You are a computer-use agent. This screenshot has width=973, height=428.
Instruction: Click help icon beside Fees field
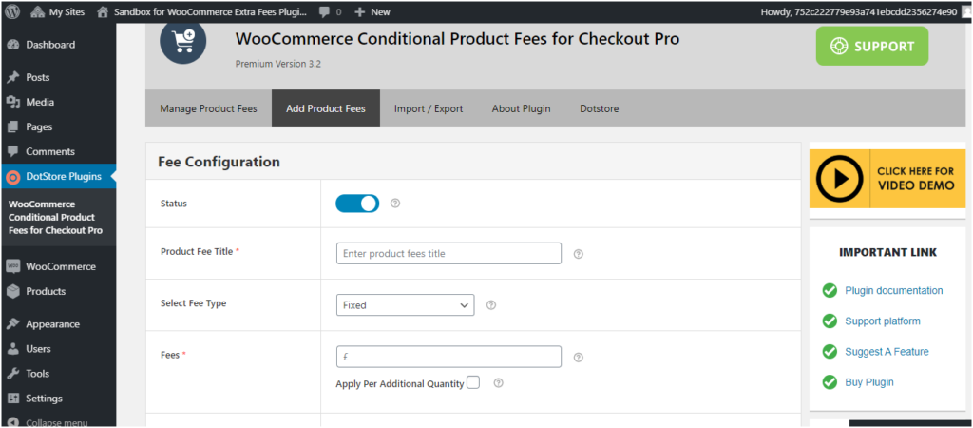(579, 358)
